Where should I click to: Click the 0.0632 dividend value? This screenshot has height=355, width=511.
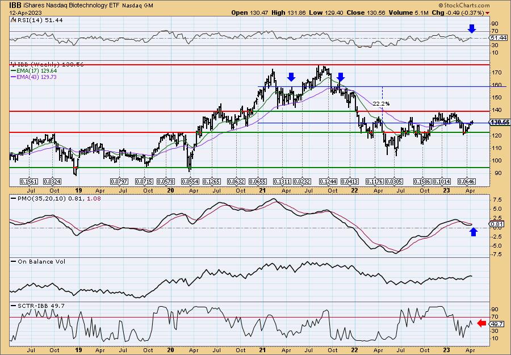pos(236,181)
